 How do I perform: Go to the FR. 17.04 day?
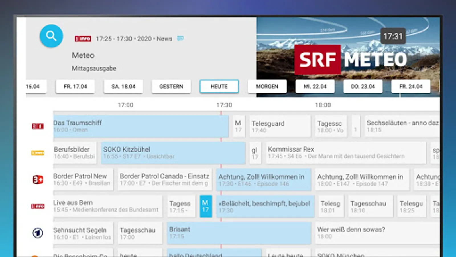click(75, 86)
